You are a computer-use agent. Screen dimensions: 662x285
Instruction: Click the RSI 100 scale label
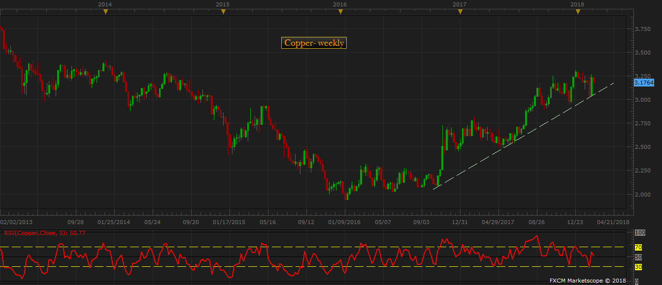(639, 232)
